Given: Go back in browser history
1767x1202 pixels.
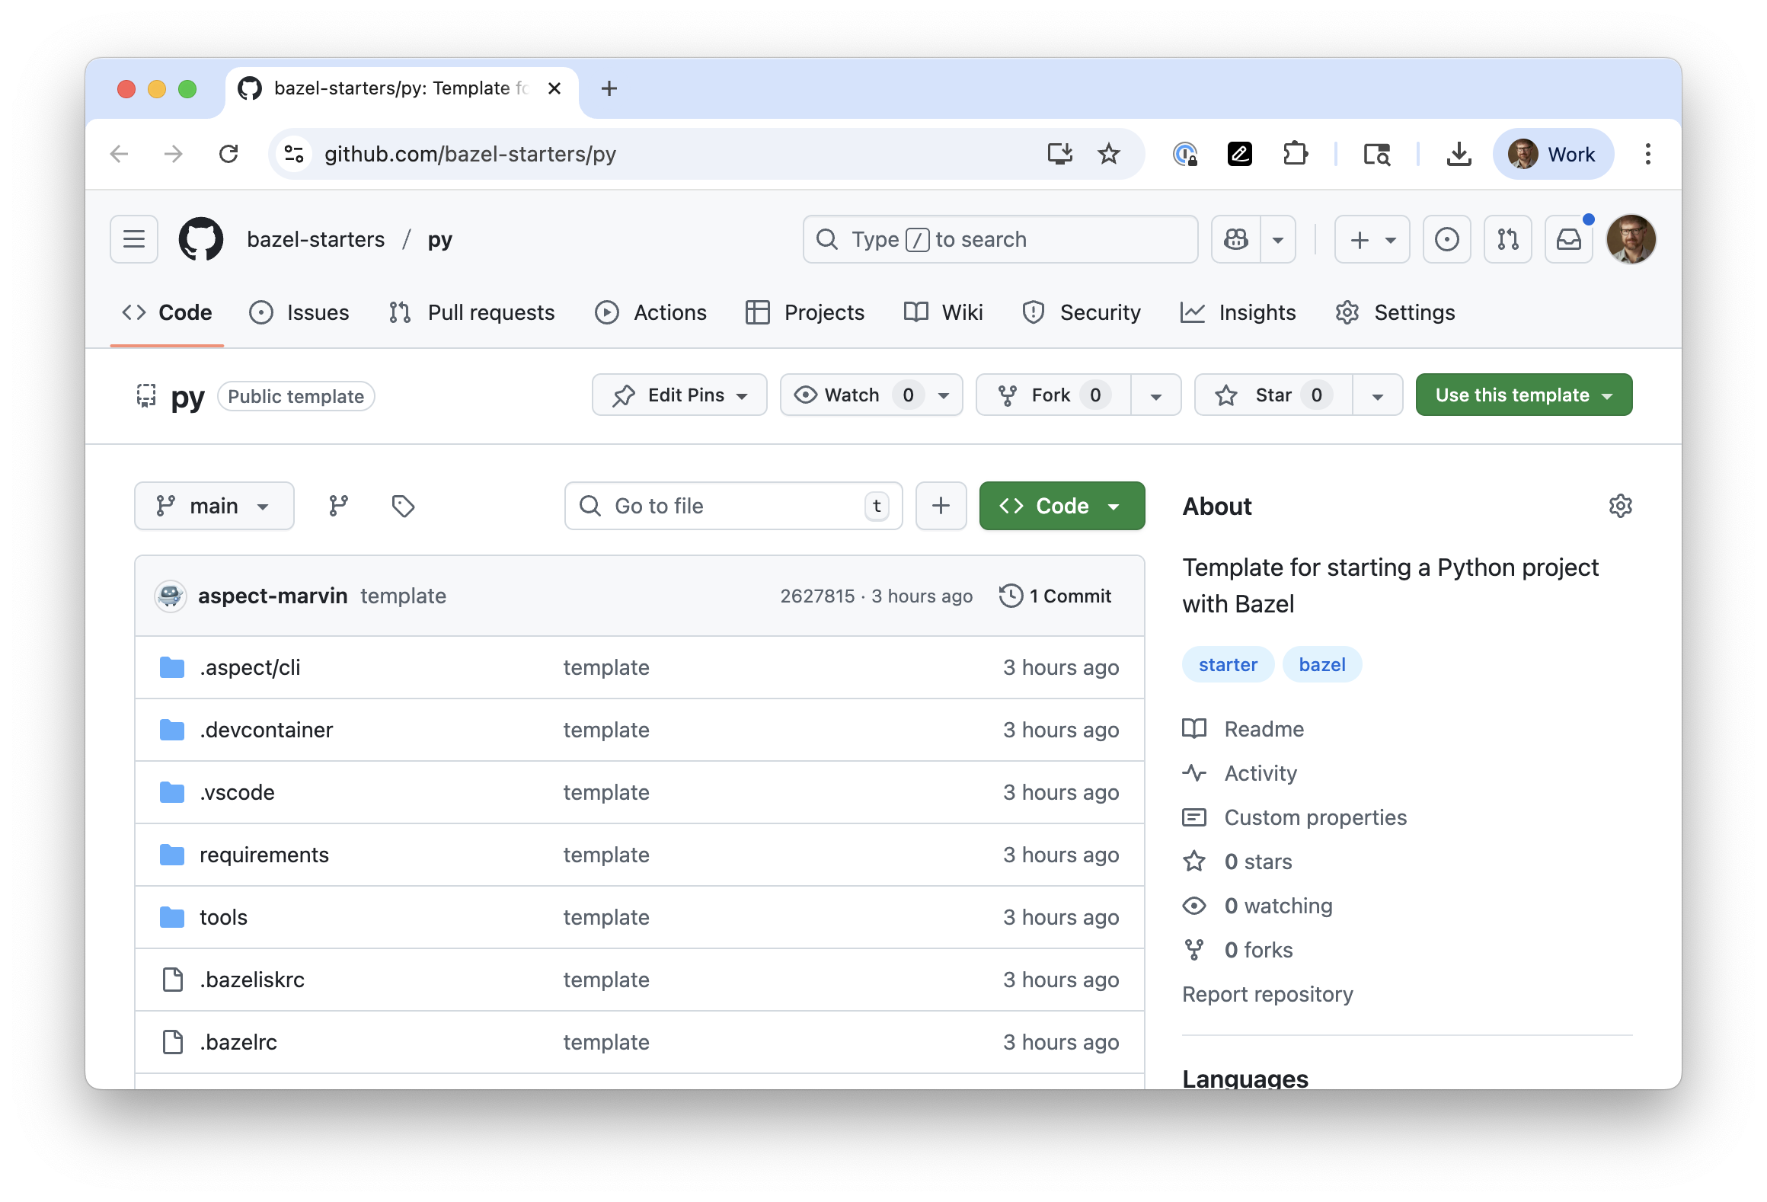Looking at the screenshot, I should coord(119,154).
